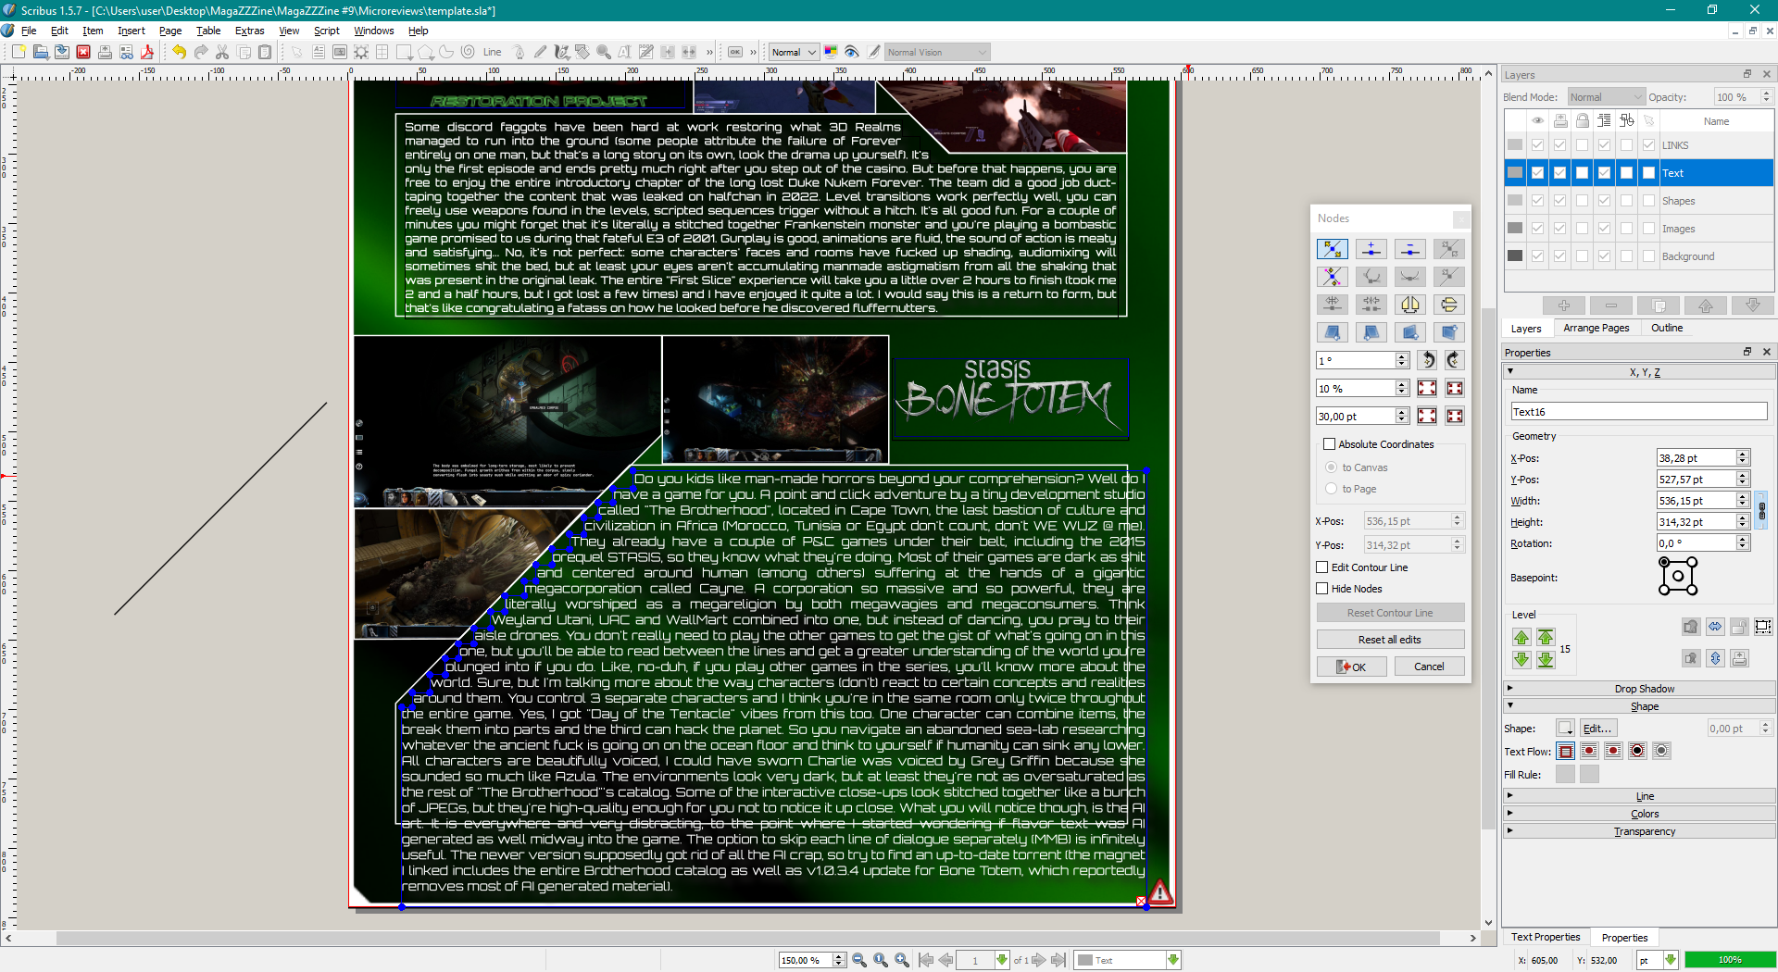Click color swatch of Images layer

coord(1515,229)
